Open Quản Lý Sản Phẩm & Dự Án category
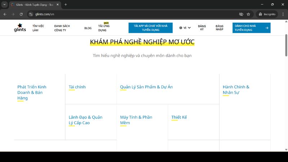 (146, 87)
